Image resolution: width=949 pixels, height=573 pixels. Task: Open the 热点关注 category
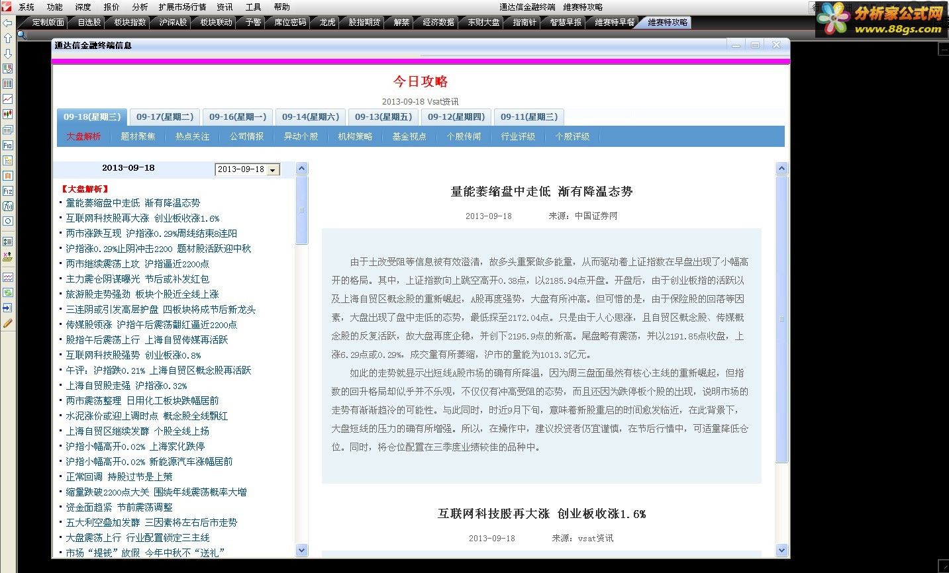[192, 136]
